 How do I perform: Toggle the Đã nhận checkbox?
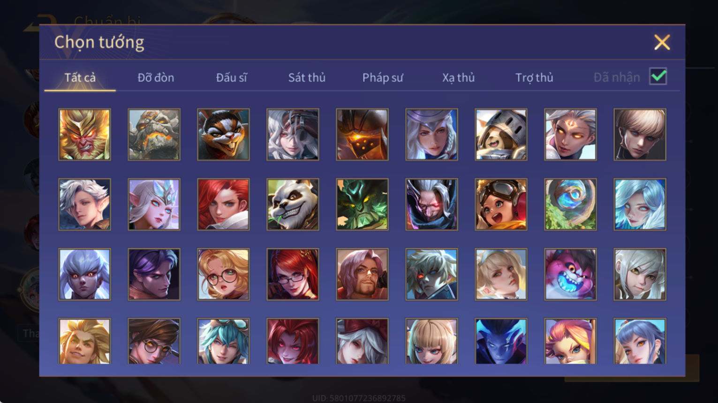pos(658,76)
